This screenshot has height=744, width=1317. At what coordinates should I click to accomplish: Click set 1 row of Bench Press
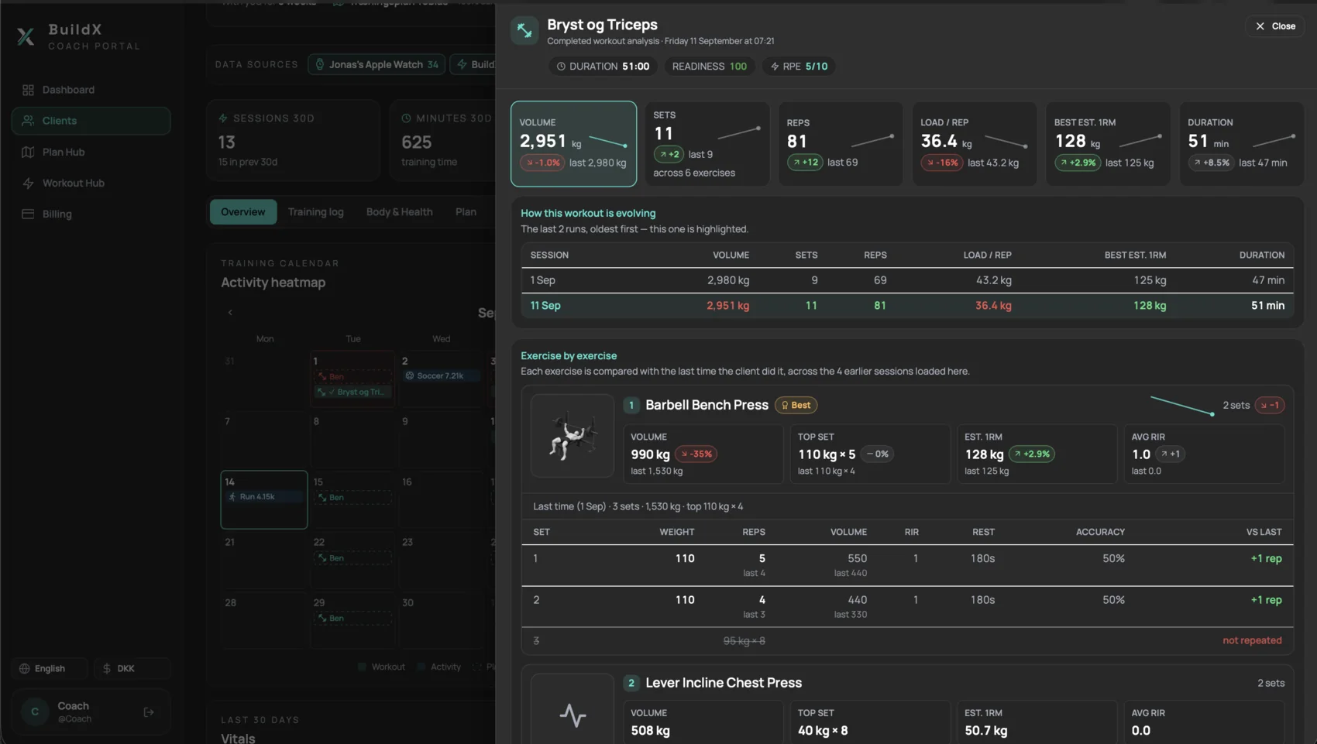[907, 565]
